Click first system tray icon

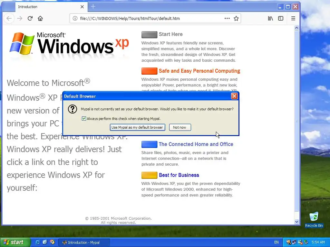coord(288,242)
